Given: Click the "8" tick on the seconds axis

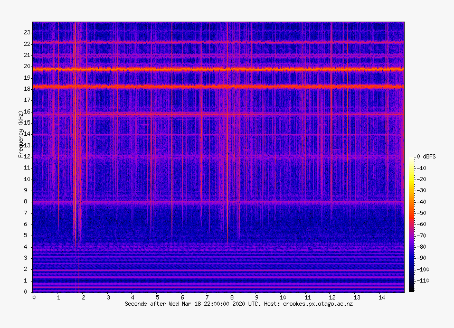Looking at the screenshot, I should coord(232,297).
